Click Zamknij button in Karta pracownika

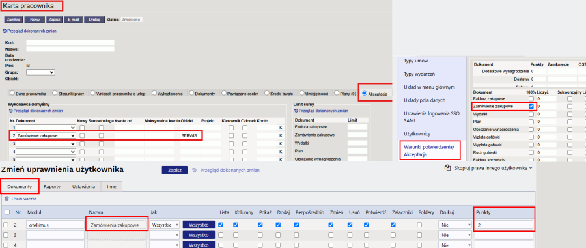tap(14, 20)
